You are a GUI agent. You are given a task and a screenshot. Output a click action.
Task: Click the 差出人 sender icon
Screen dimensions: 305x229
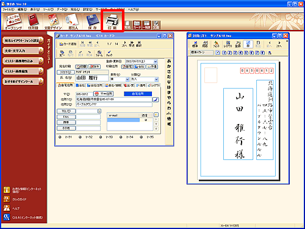pos(73,21)
